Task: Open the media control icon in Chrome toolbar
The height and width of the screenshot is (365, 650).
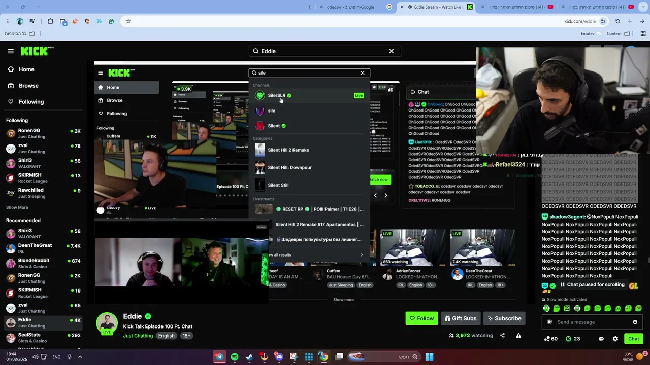Action: point(32,21)
